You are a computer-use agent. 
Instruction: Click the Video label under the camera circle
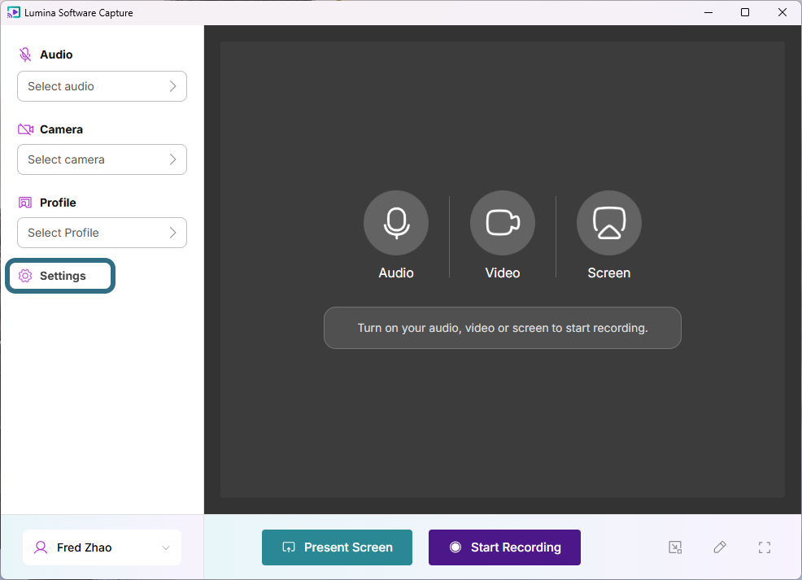pos(503,273)
